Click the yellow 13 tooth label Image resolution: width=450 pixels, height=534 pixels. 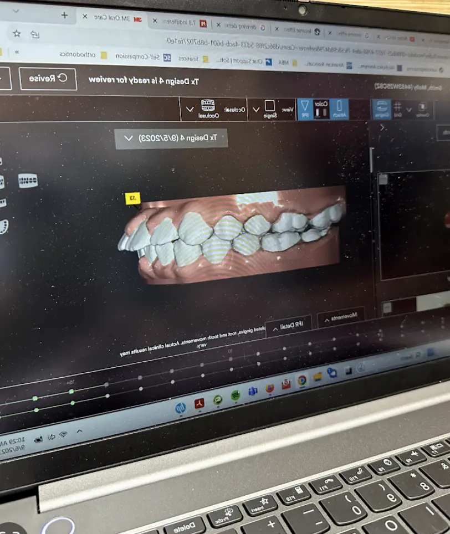pyautogui.click(x=133, y=198)
